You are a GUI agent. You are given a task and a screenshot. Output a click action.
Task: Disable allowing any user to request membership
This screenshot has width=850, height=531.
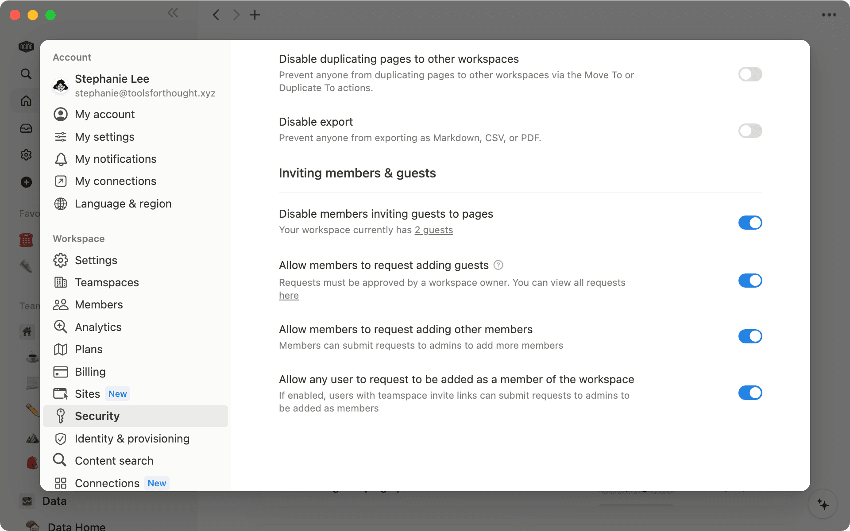[750, 392]
